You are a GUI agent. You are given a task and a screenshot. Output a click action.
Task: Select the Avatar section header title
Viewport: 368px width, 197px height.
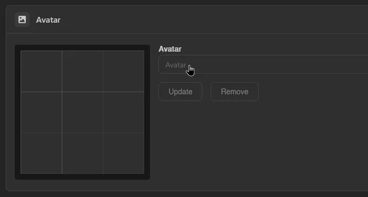(49, 20)
